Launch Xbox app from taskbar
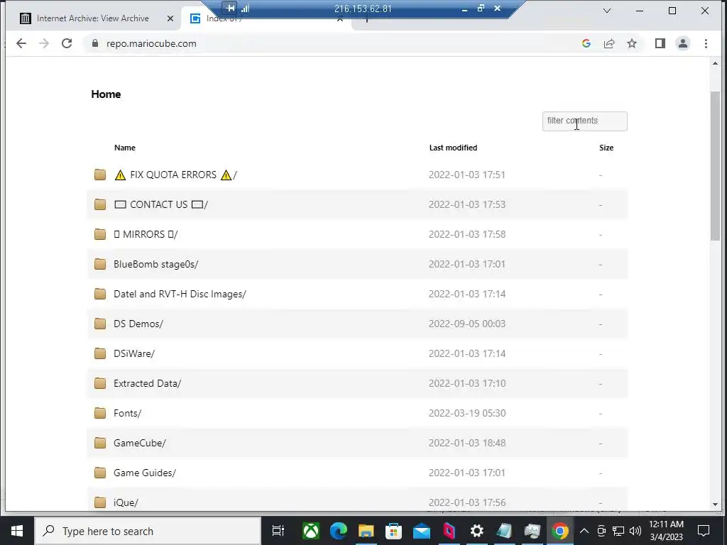This screenshot has width=727, height=545. pos(311,531)
